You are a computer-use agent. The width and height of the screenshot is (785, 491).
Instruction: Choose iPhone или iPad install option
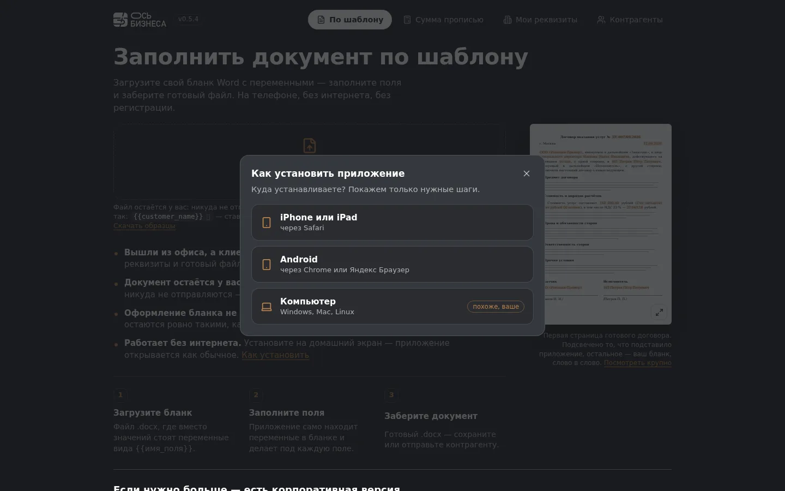392,222
